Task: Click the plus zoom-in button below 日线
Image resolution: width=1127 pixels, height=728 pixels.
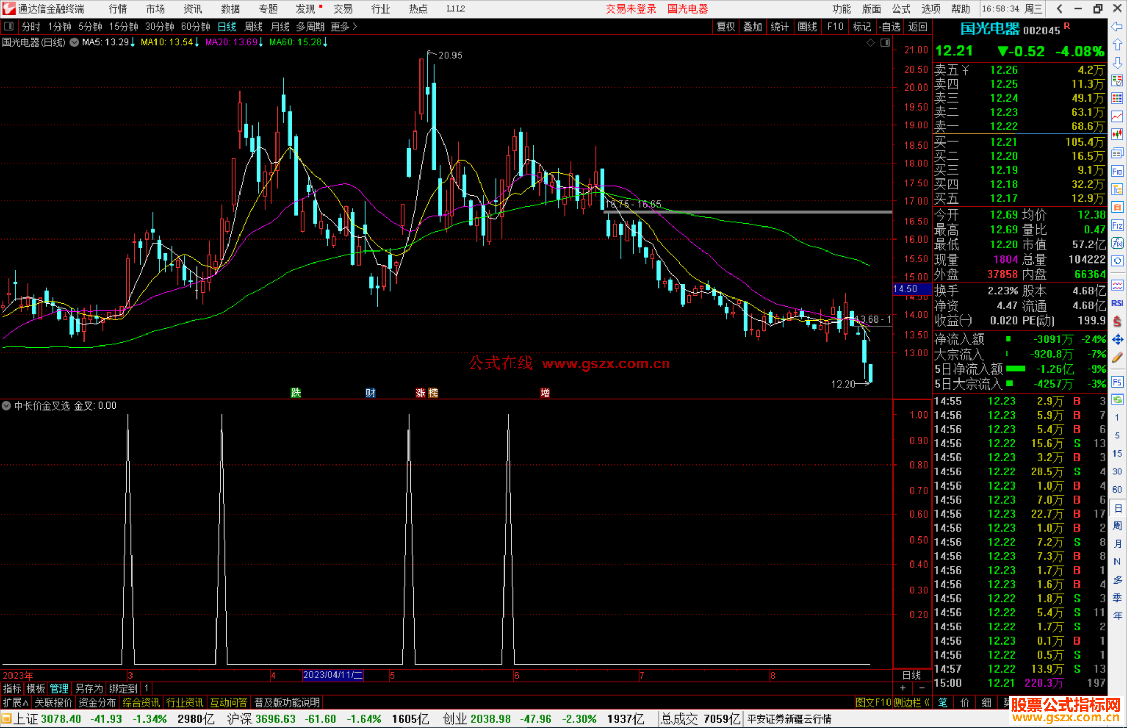Action: [x=903, y=688]
